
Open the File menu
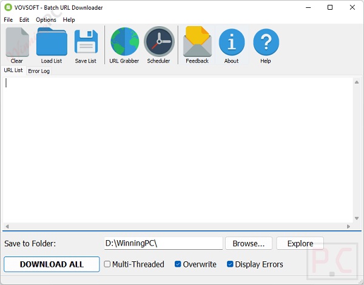[x=8, y=20]
